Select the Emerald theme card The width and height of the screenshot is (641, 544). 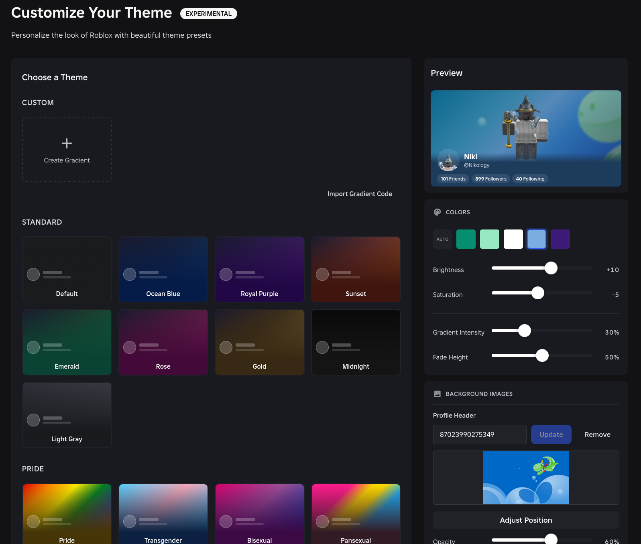tap(67, 342)
